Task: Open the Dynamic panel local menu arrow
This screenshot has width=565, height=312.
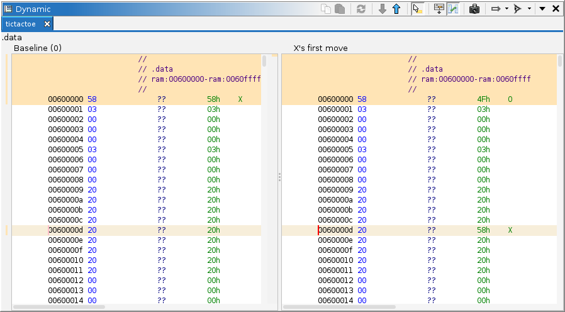Action: click(542, 9)
